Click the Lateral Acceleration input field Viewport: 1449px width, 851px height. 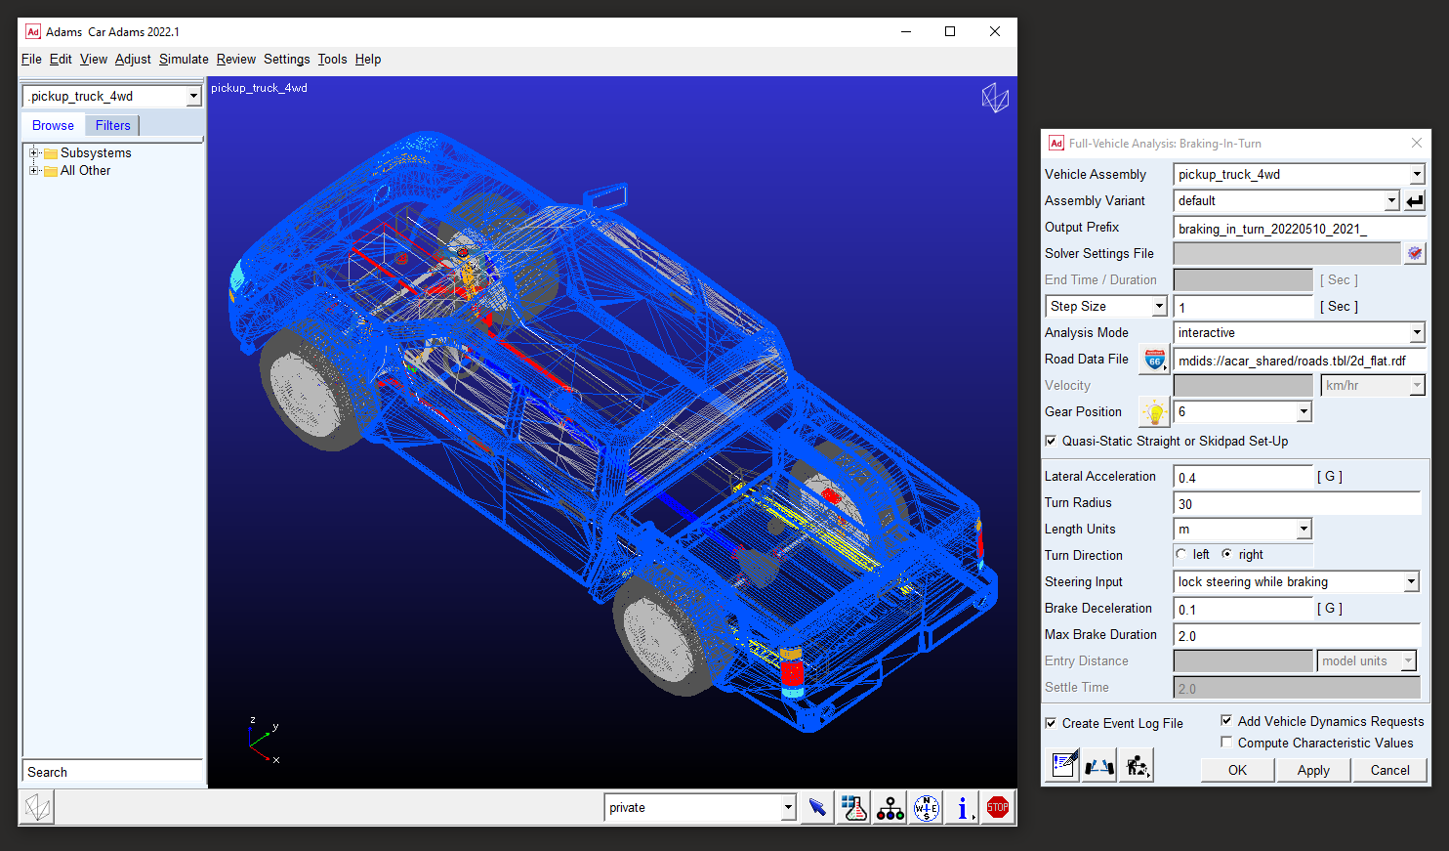click(x=1243, y=477)
